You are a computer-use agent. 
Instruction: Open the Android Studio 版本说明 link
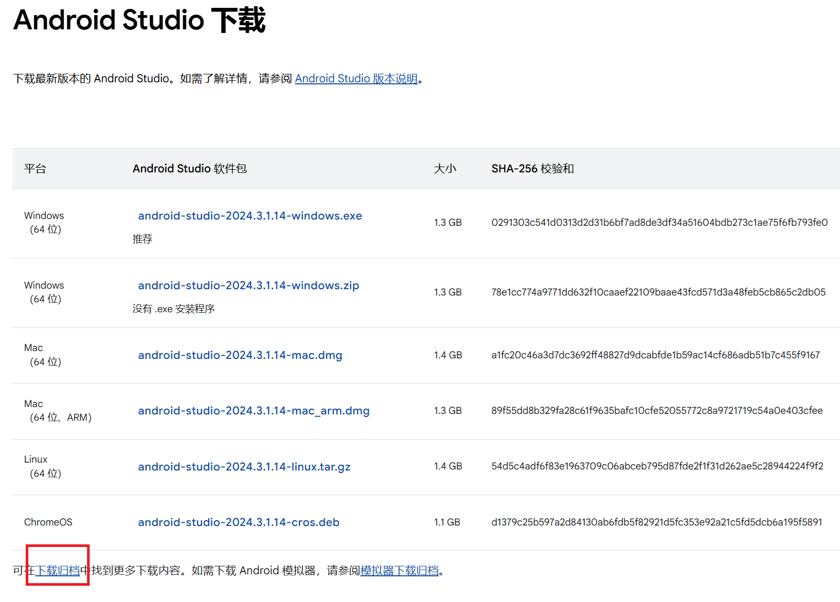tap(356, 79)
